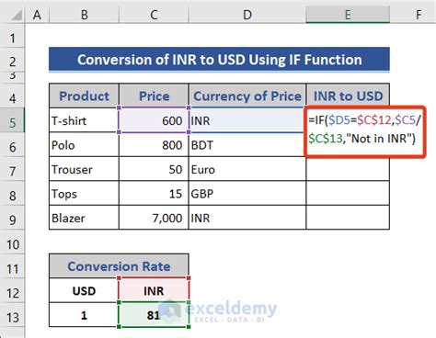This screenshot has height=338, width=436.
Task: Select the 'BDT' currency cell
Action: tap(247, 145)
